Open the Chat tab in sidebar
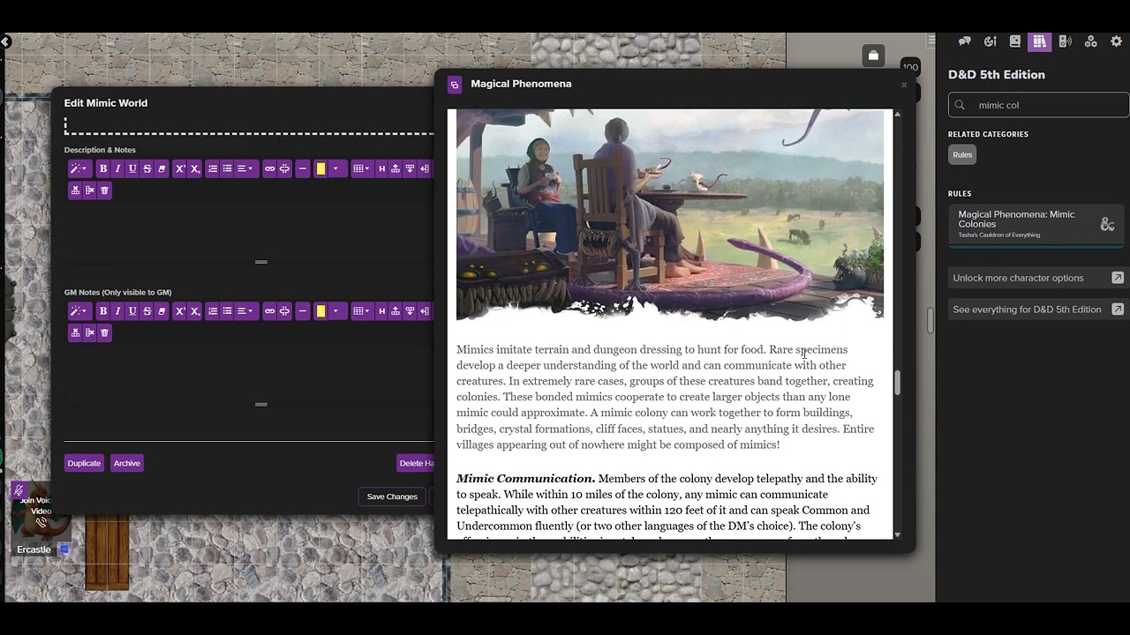Image resolution: width=1130 pixels, height=635 pixels. (964, 41)
